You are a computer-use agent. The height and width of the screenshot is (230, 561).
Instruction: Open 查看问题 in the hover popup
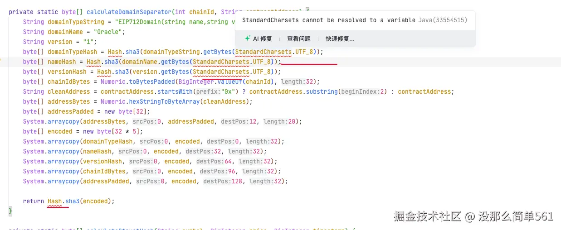pos(298,39)
